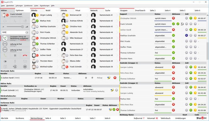Viewport: 209px width, 121px height.
Task: Click the handset audio mode icon
Action: pyautogui.click(x=15, y=21)
